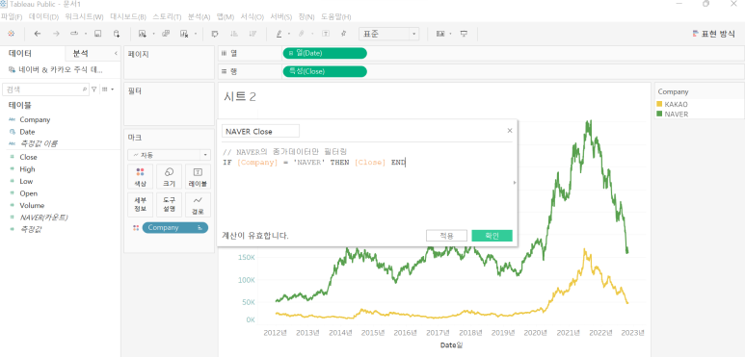Click the 적용 (Apply) button
This screenshot has width=745, height=357.
[446, 236]
